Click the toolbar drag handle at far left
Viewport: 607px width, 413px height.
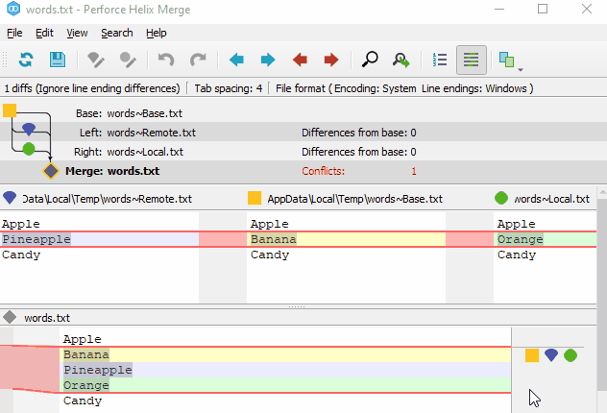5,60
